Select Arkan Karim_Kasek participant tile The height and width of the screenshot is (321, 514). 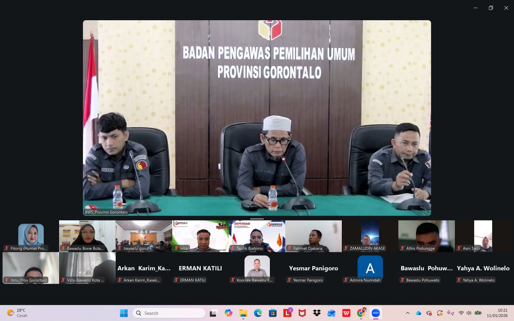(x=144, y=268)
